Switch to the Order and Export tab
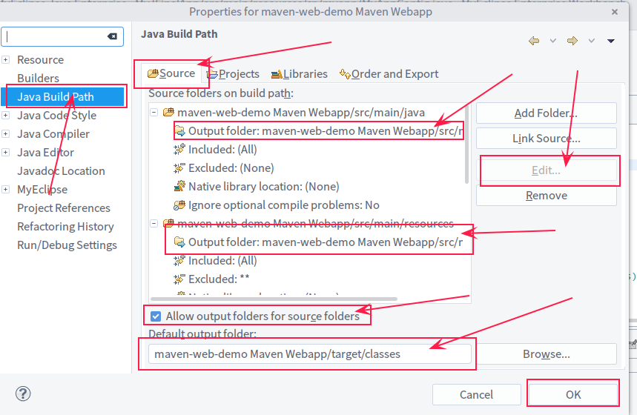This screenshot has width=637, height=415. (x=389, y=74)
